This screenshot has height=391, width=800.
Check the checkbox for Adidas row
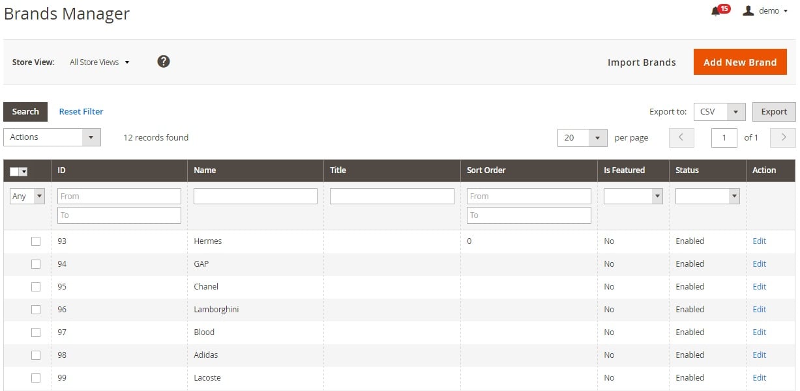[36, 355]
